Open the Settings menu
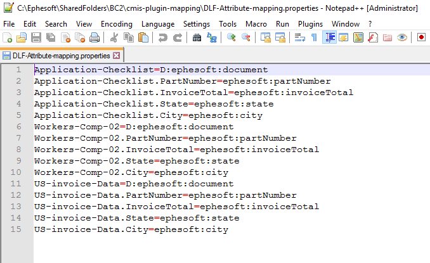This screenshot has width=430, height=263. (x=197, y=24)
